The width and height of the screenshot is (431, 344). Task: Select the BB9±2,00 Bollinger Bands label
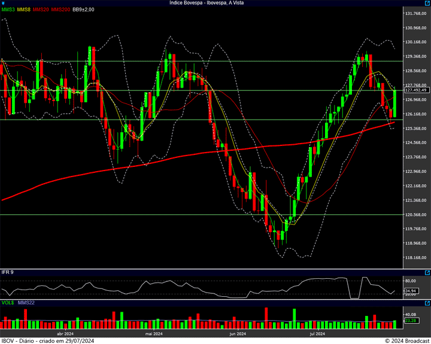click(84, 10)
